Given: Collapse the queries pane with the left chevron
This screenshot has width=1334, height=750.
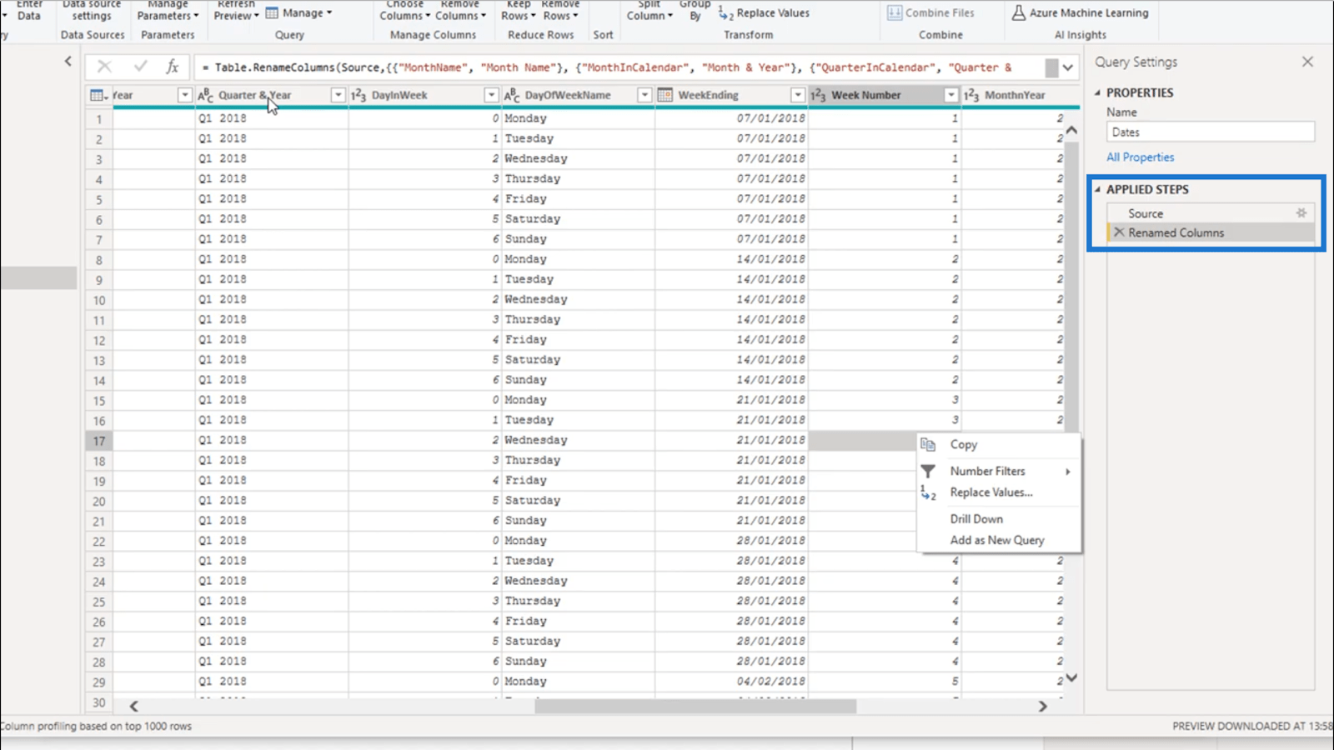Looking at the screenshot, I should tap(68, 61).
